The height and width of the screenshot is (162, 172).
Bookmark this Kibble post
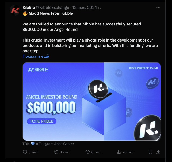[x=150, y=152]
